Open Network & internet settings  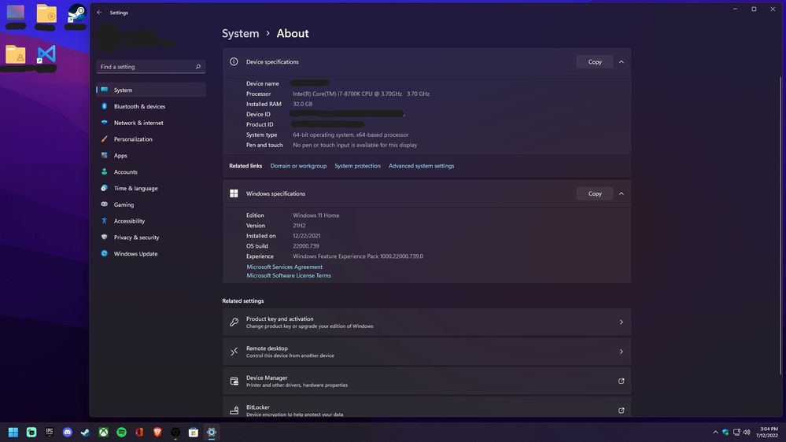click(151, 123)
